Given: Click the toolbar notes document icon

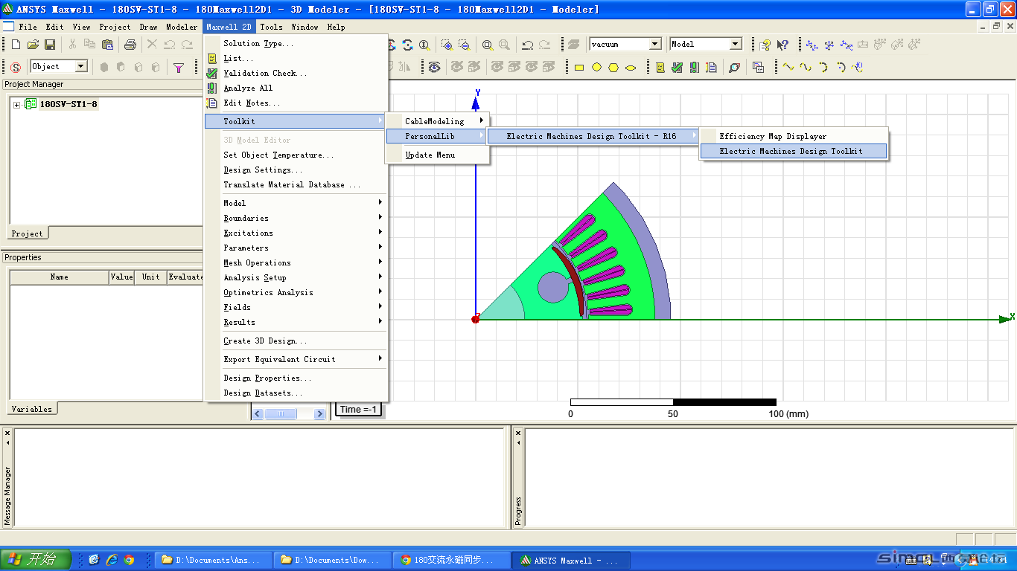Looking at the screenshot, I should point(711,68).
